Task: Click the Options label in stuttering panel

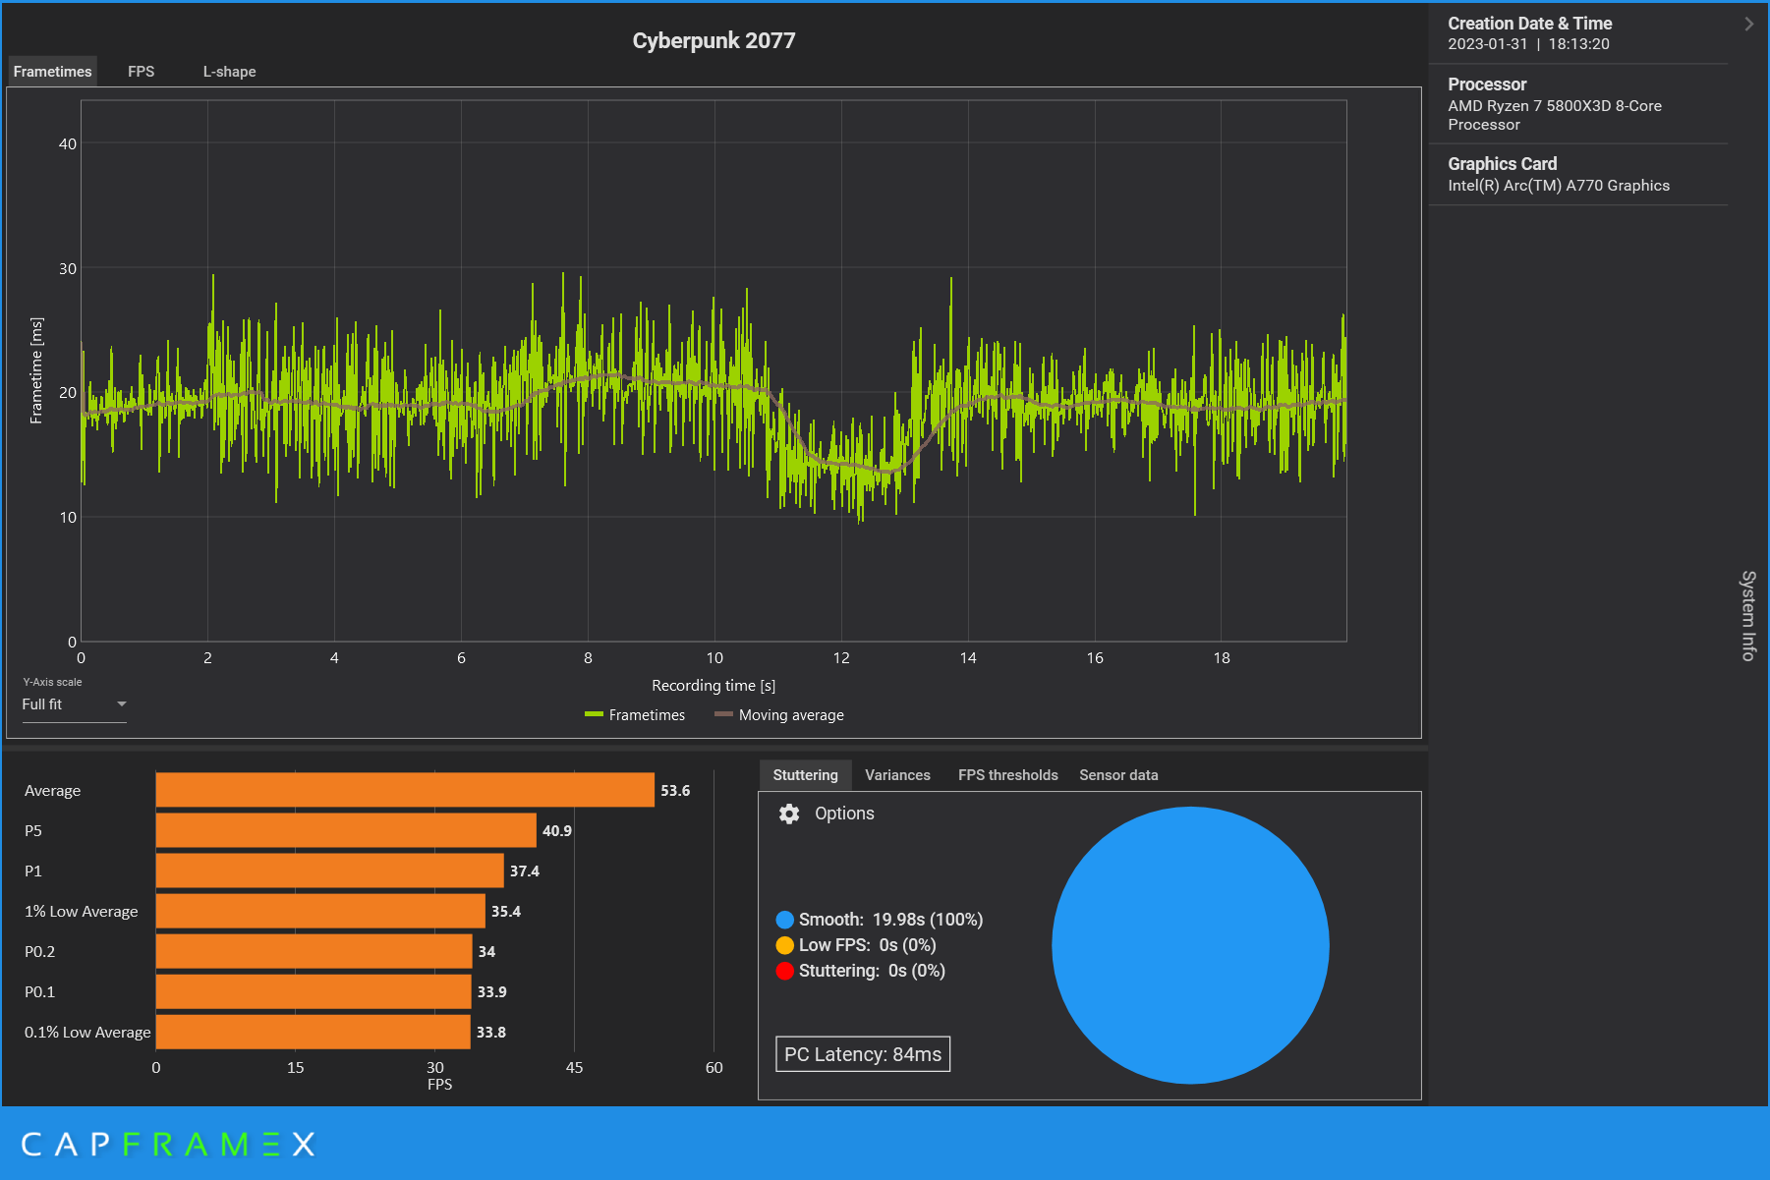Action: click(x=844, y=814)
